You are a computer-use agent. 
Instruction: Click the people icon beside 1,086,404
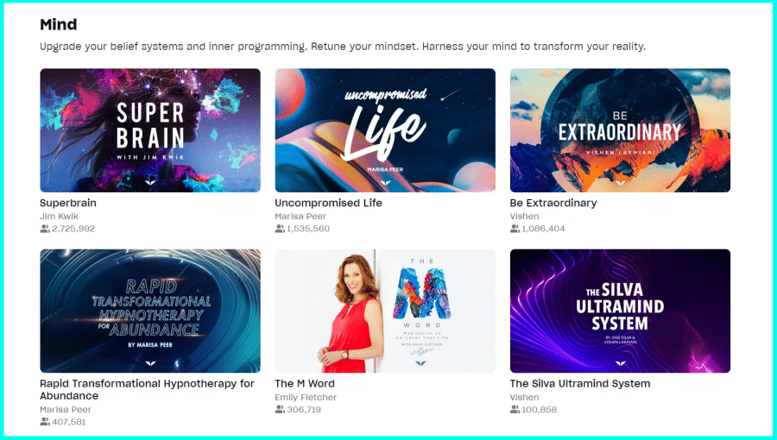[x=515, y=229]
